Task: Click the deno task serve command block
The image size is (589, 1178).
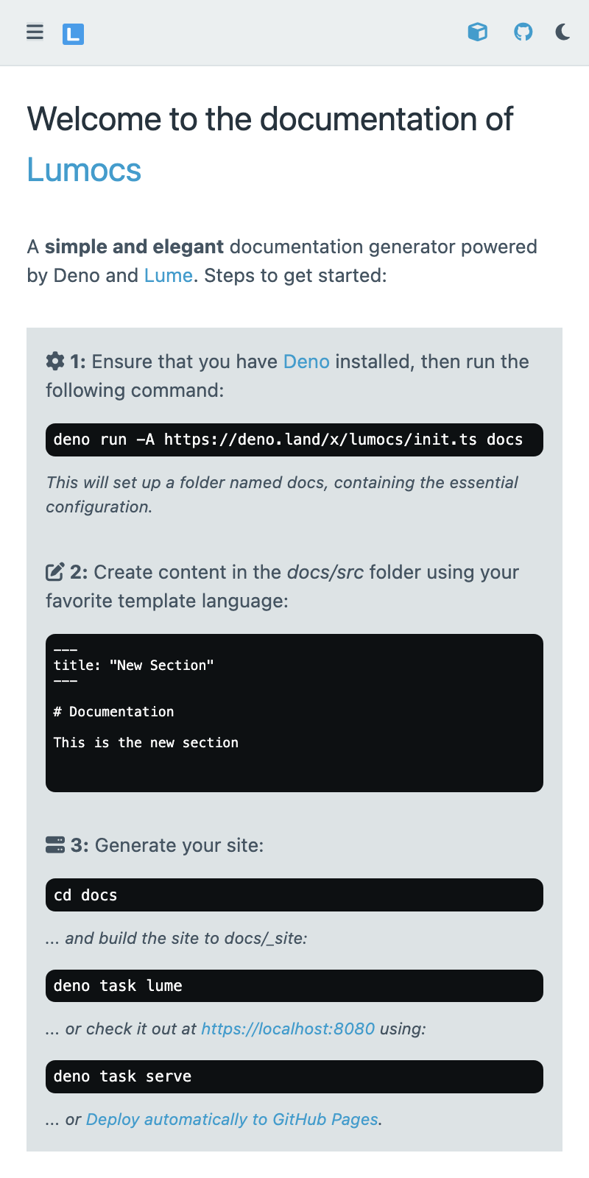Action: (x=294, y=1076)
